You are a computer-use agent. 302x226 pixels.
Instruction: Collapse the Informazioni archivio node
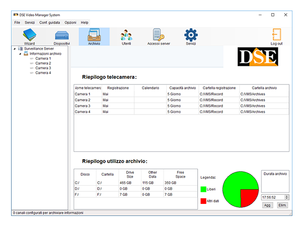point(20,54)
